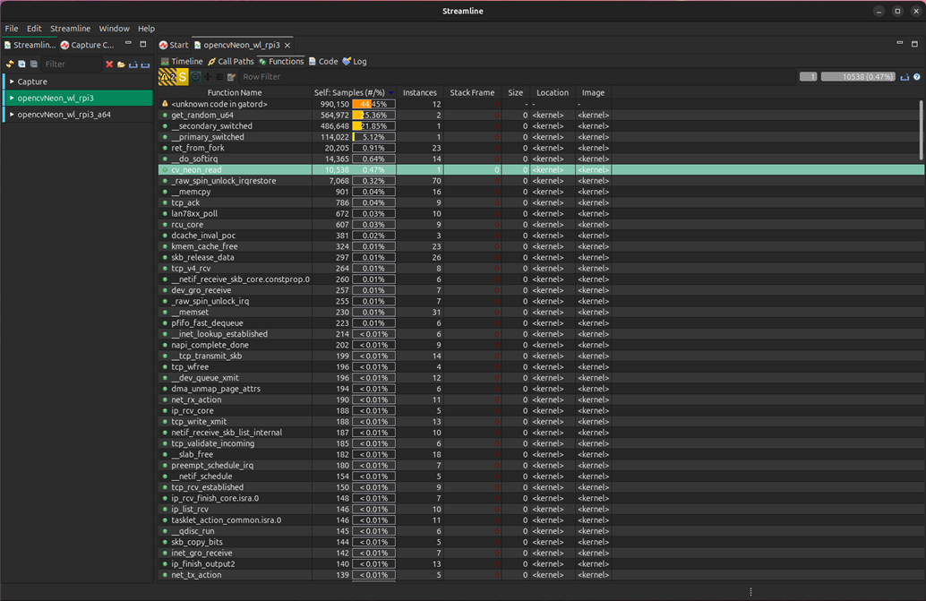This screenshot has height=601, width=926.
Task: Open the Streamline menu in menu bar
Action: (x=70, y=29)
